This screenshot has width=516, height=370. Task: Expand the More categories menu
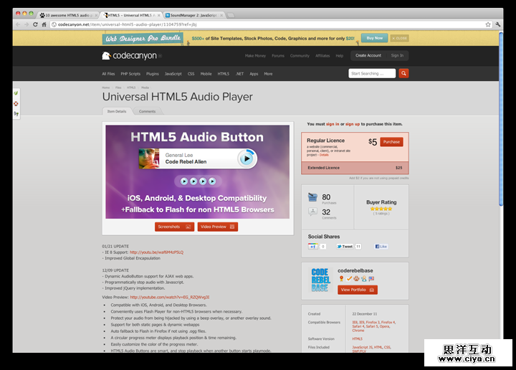point(268,74)
